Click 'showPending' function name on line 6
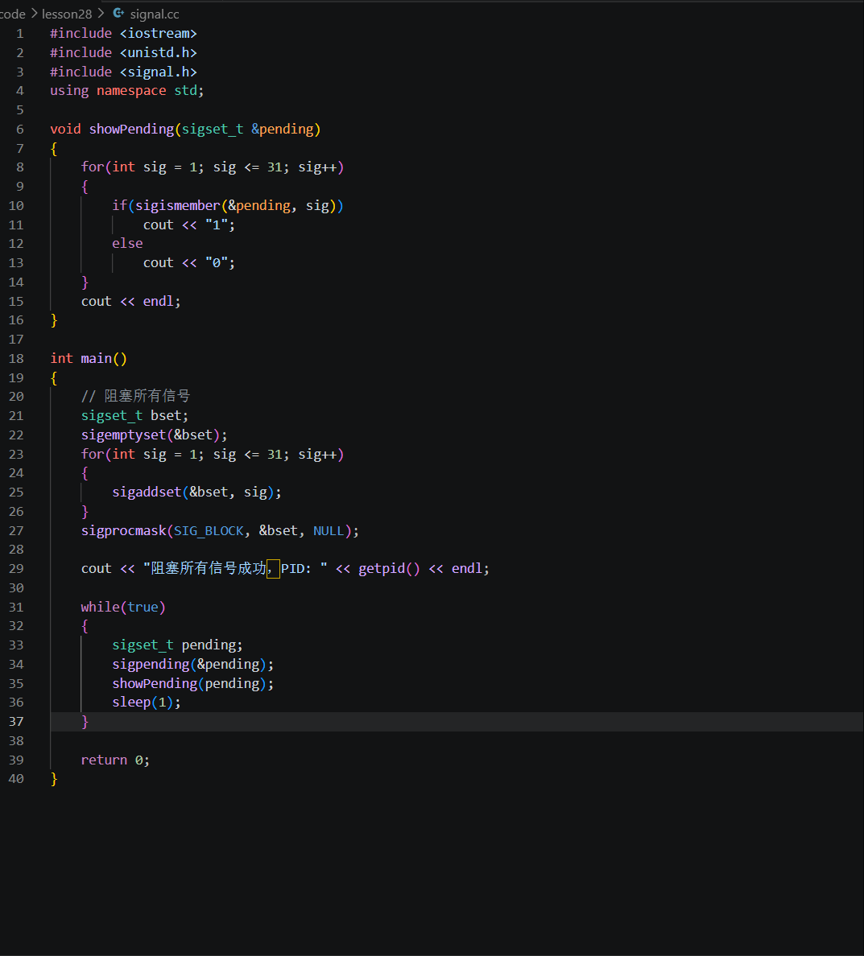The height and width of the screenshot is (956, 864). (132, 130)
